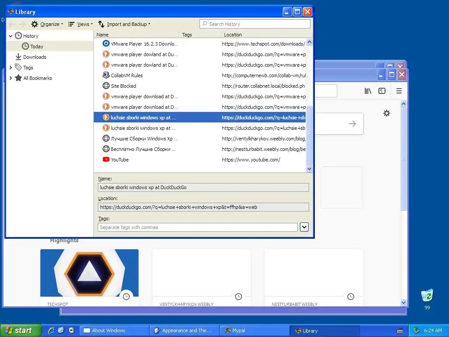Image resolution: width=449 pixels, height=337 pixels.
Task: Toggle Mypal sidebar view icon
Action: tap(382, 91)
